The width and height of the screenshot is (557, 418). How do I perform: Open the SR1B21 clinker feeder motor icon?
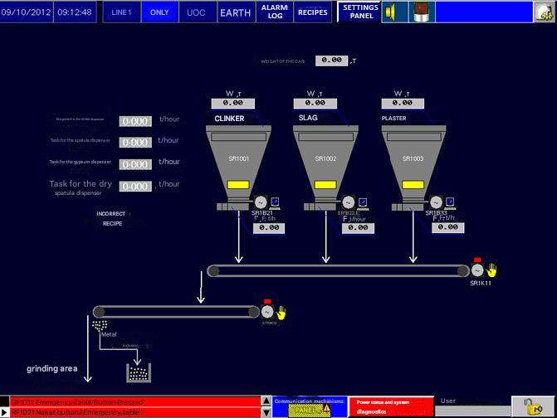[259, 202]
